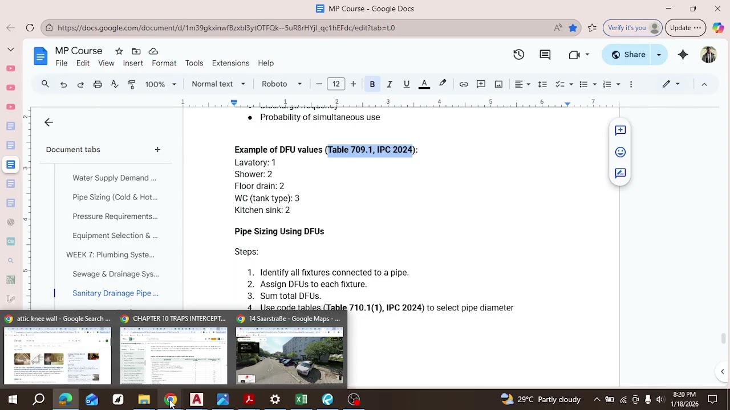Open the checklist dropdown
Image resolution: width=730 pixels, height=410 pixels.
564,84
